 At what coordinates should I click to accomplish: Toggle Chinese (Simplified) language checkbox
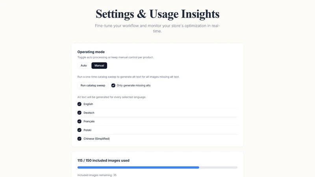80,138
